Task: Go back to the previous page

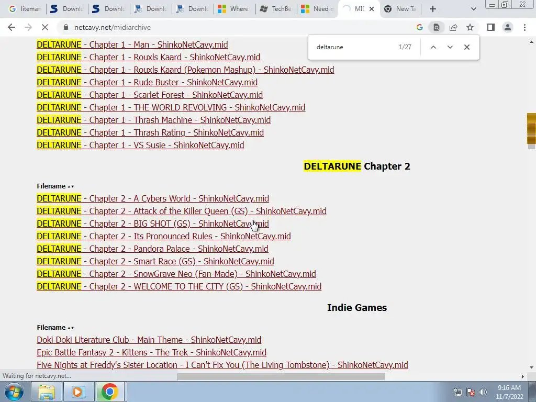Action: tap(12, 27)
